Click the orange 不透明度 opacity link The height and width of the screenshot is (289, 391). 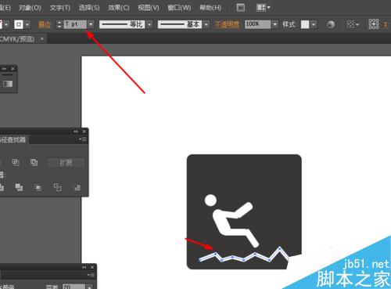pos(227,24)
